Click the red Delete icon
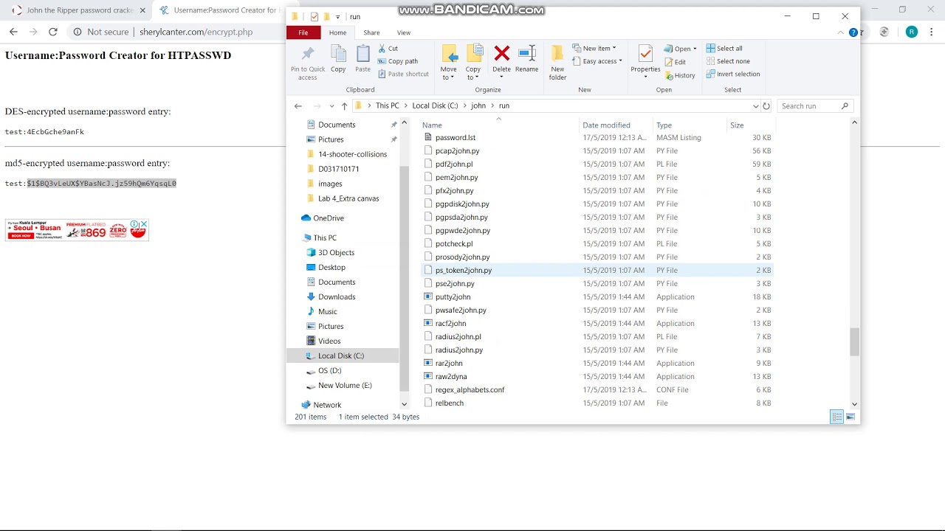945x531 pixels. 502,53
